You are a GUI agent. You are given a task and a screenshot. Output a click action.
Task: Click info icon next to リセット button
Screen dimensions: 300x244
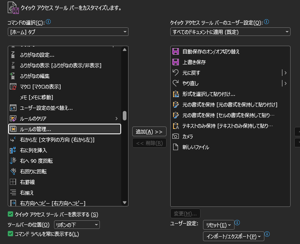pos(237,223)
